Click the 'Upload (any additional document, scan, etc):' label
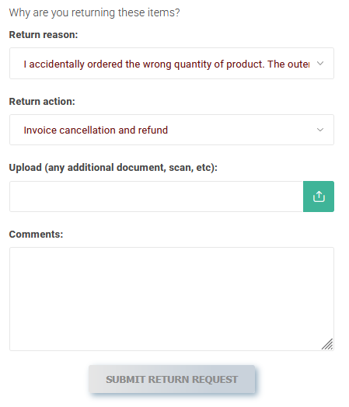 pos(113,168)
